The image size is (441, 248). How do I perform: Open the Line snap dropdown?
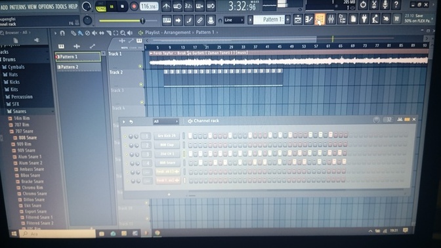(234, 20)
